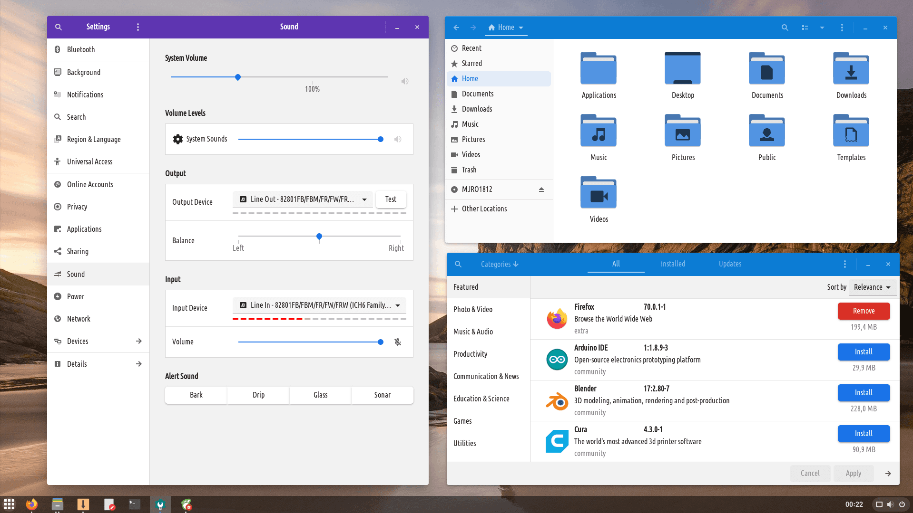
Task: Open the search in software manager
Action: coord(458,264)
